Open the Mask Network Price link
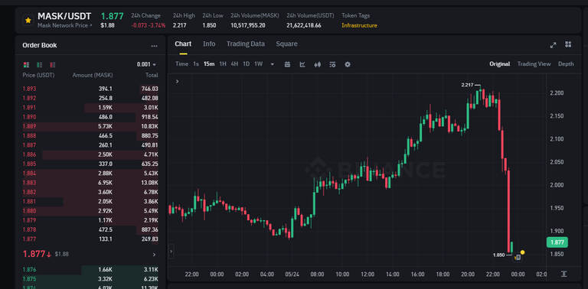The width and height of the screenshot is (588, 289). coord(64,25)
